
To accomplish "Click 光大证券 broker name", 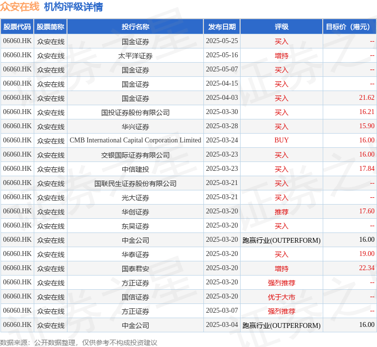I will [135, 198].
